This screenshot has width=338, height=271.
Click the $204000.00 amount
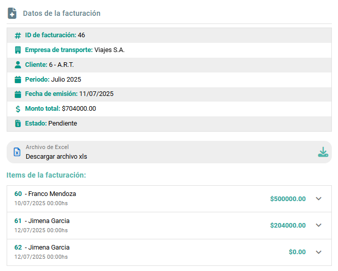pos(288,226)
